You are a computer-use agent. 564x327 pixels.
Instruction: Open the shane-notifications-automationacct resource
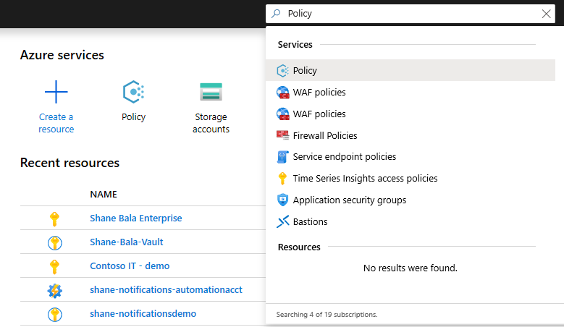click(167, 289)
